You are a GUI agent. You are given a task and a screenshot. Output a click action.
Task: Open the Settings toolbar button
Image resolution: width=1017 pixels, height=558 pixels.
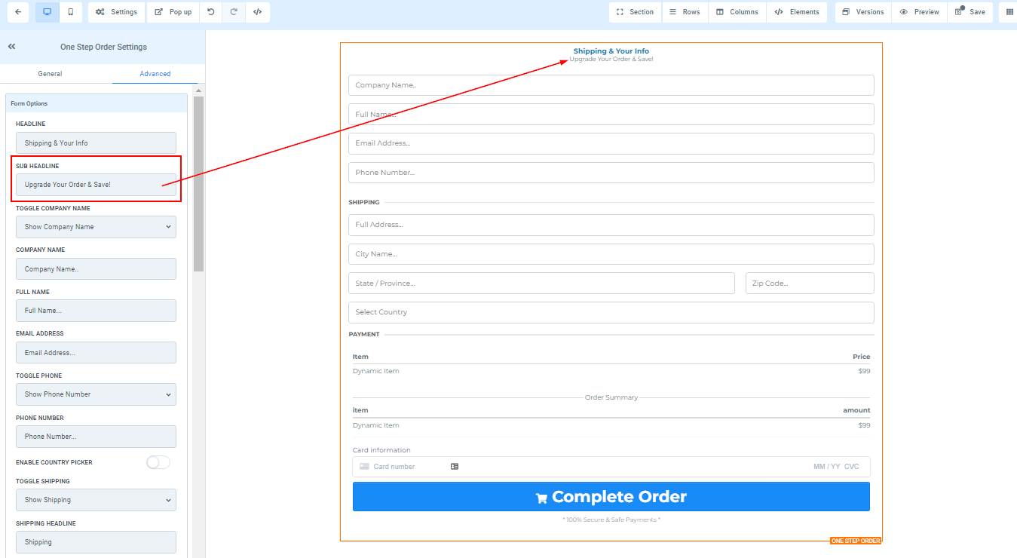coord(117,12)
